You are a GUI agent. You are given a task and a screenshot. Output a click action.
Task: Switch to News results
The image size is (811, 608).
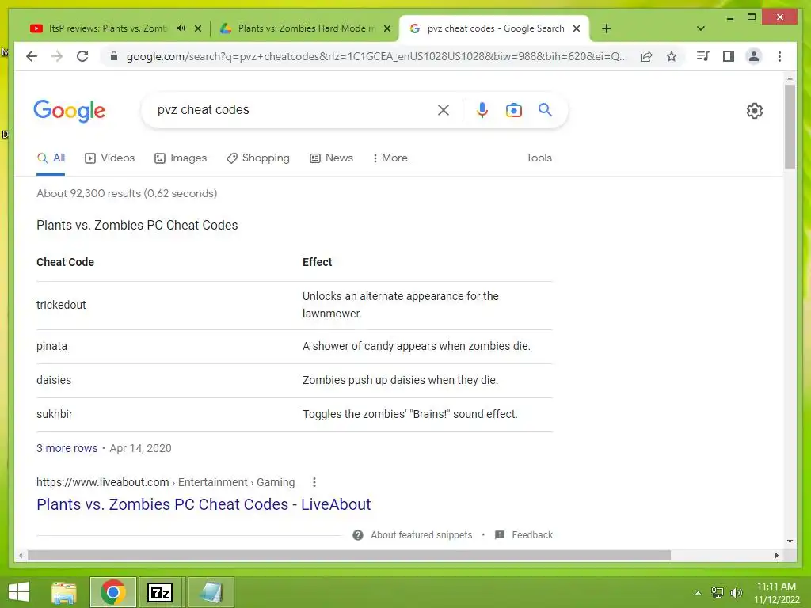[332, 158]
